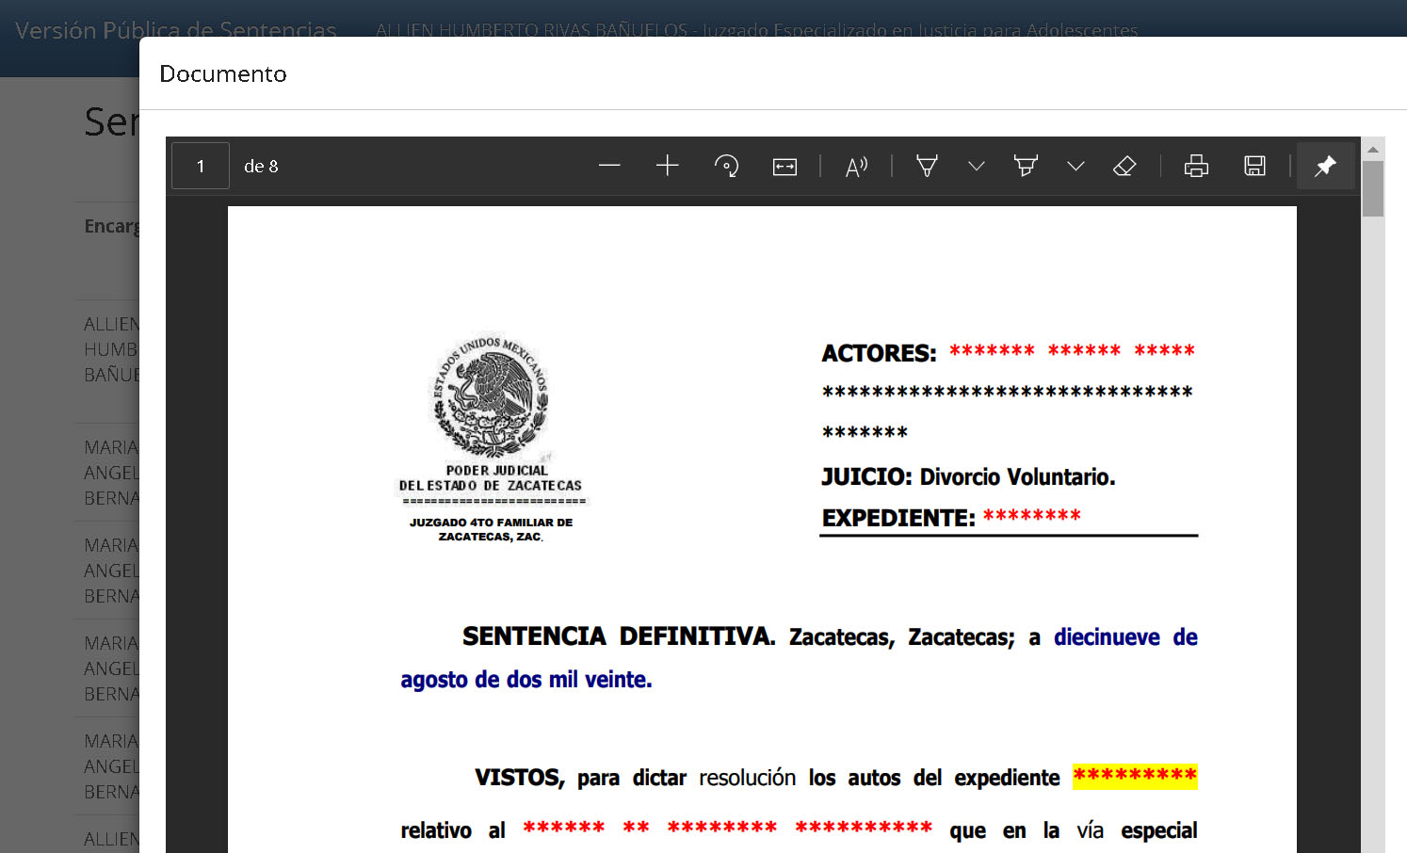Fit the page to width
Screen dimensions: 1407x853
784,167
